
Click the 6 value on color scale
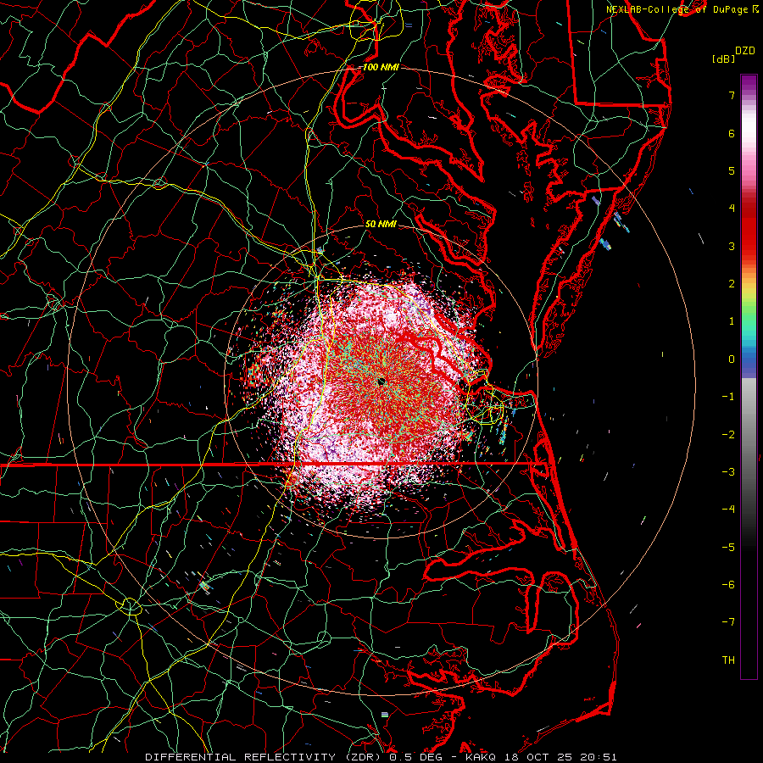pos(732,133)
